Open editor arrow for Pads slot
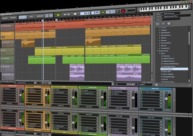Screen dimensions: 193x136 coord(69,90)
